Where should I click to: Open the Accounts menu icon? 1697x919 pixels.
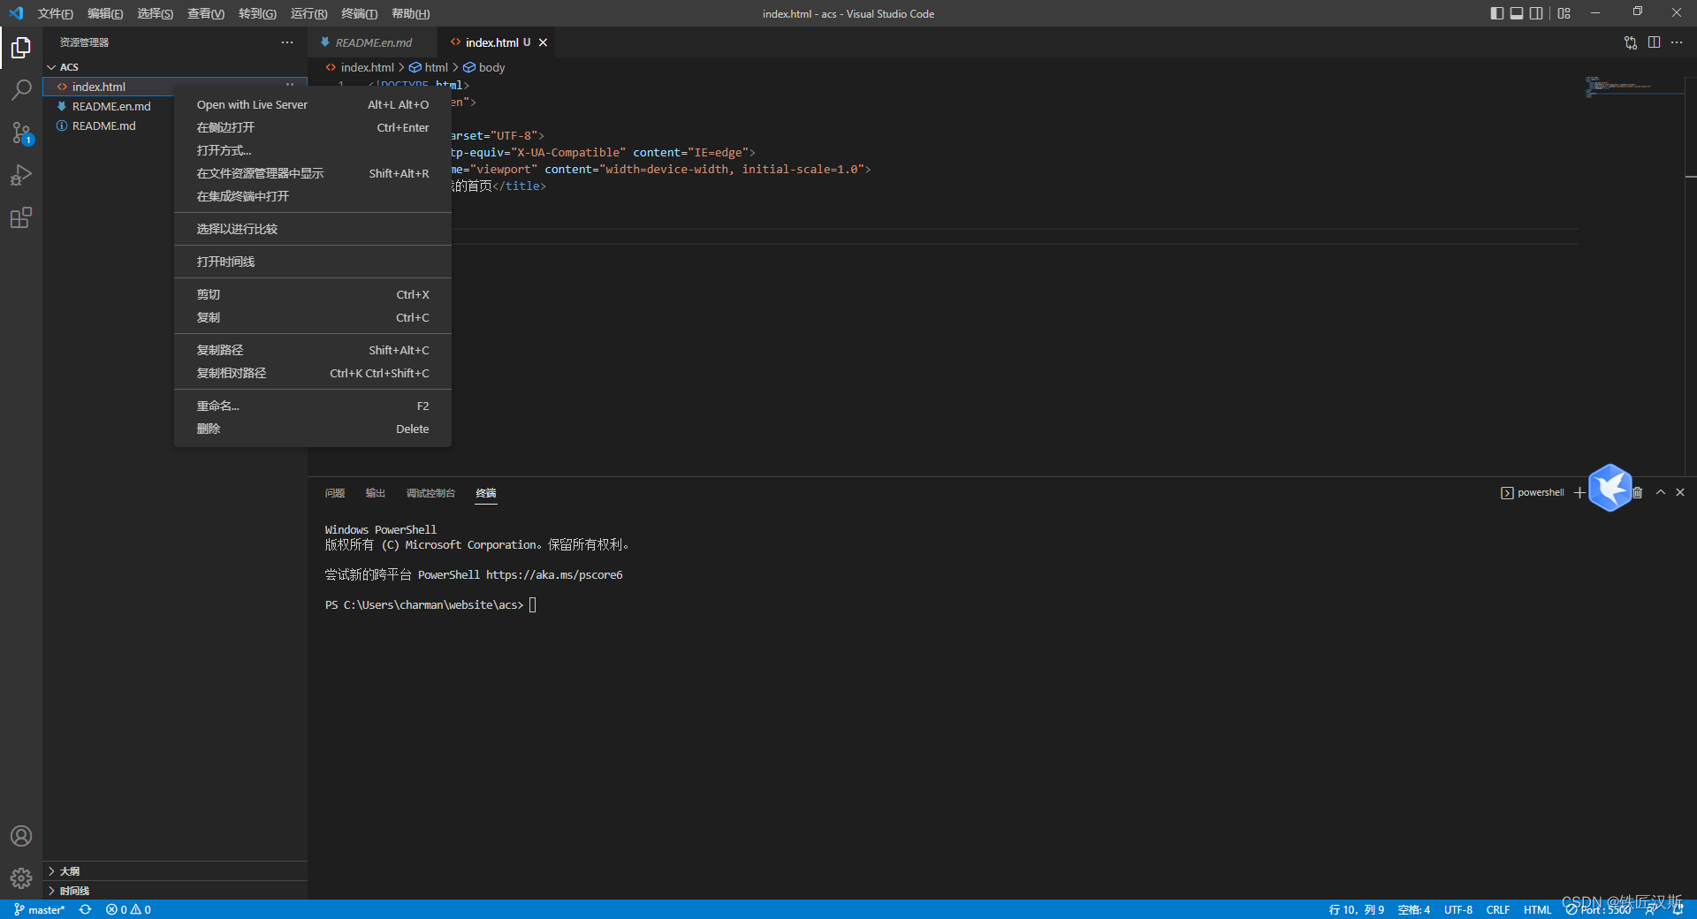click(21, 836)
